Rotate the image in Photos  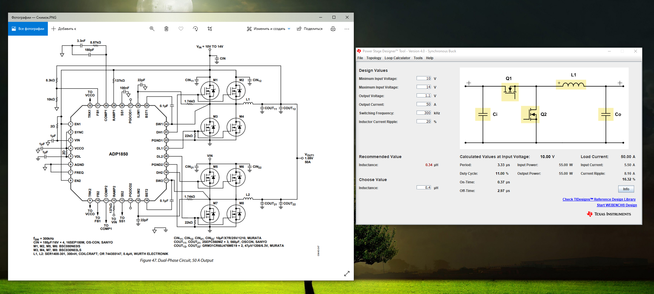click(x=195, y=29)
